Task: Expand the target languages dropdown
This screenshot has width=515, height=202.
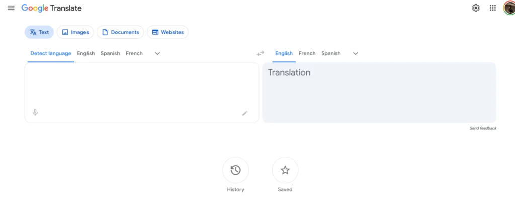Action: click(x=356, y=53)
